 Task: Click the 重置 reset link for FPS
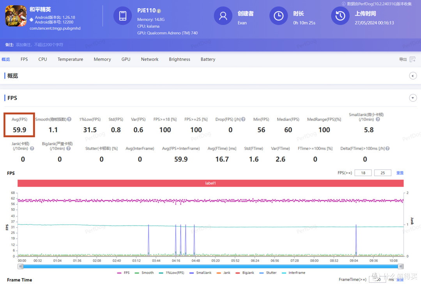400,173
